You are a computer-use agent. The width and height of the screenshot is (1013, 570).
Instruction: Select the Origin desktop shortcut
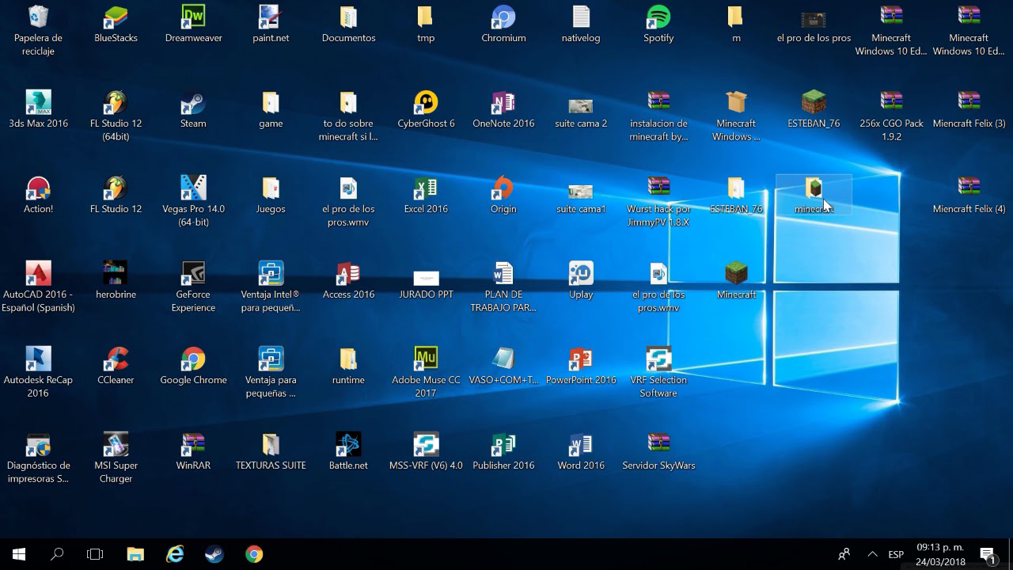pos(503,195)
